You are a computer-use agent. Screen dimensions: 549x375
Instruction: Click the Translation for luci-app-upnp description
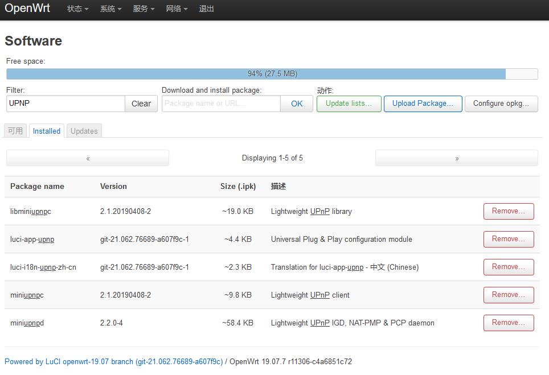[x=345, y=267]
